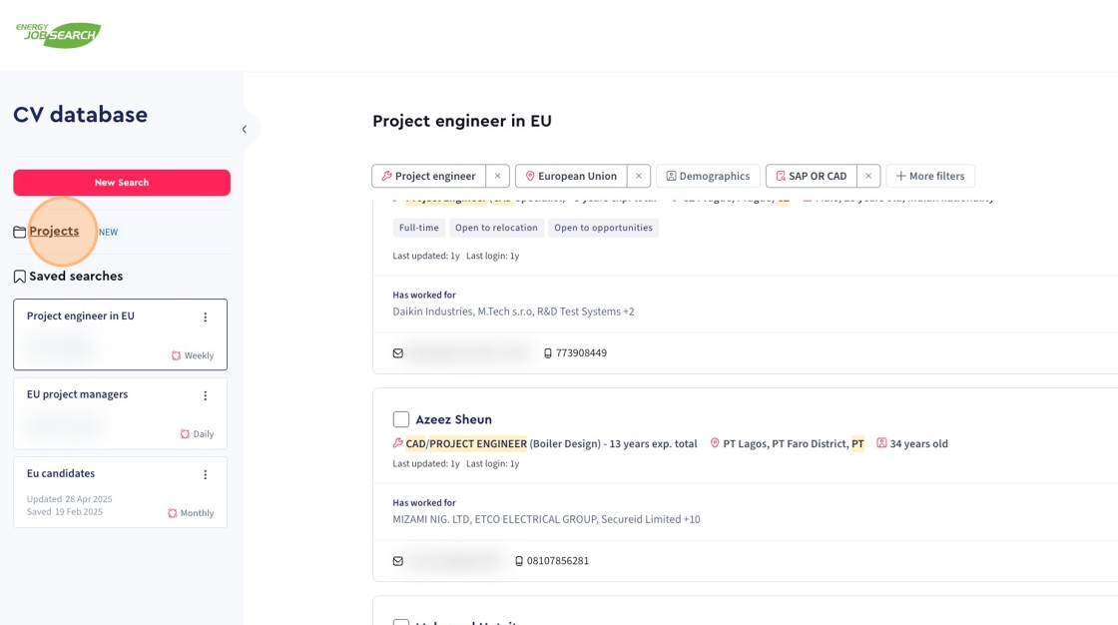Open options menu for EU project managers
The height and width of the screenshot is (625, 1118).
(x=206, y=396)
